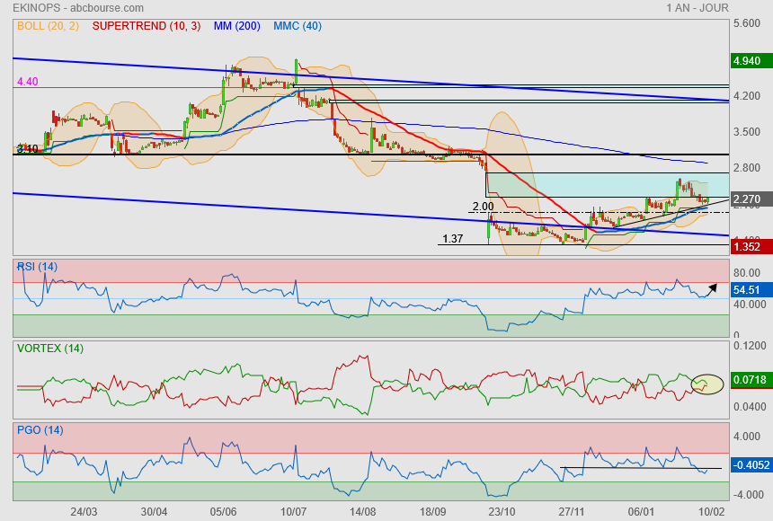Click the blue -0.4052 PGO value tag
773x521 pixels.
[x=748, y=465]
